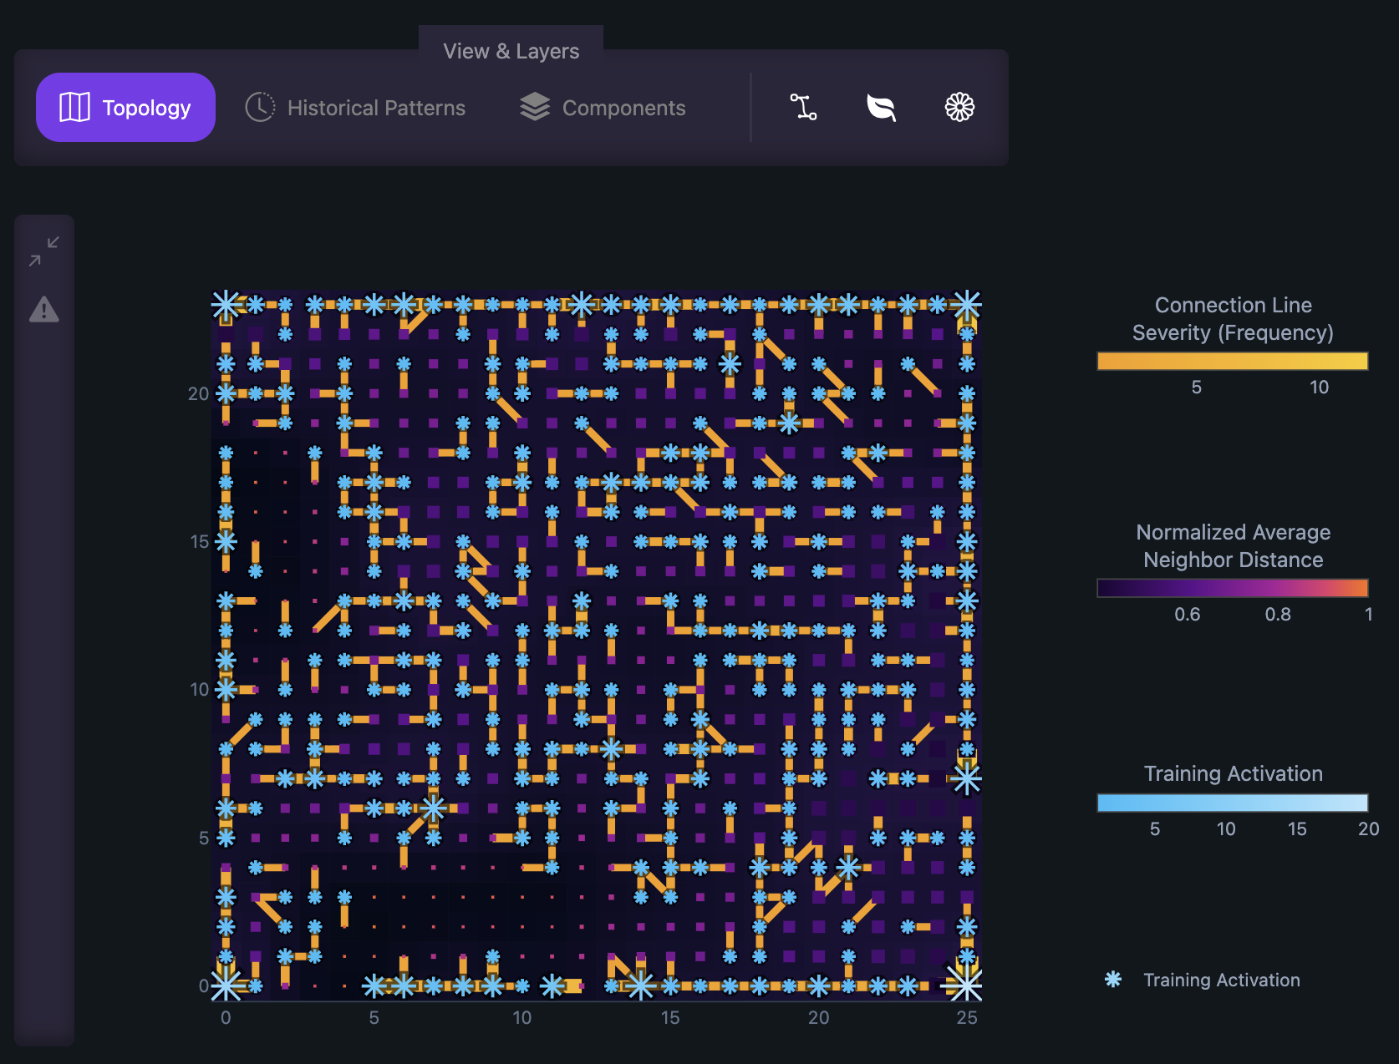Viewport: 1399px width, 1064px height.
Task: Click the Connection Line Severity color bar
Action: [x=1233, y=361]
